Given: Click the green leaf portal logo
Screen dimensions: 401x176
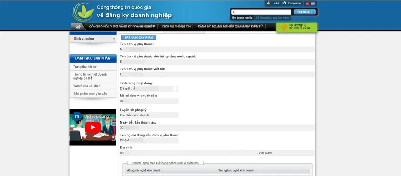Looking at the screenshot, I should [x=83, y=12].
